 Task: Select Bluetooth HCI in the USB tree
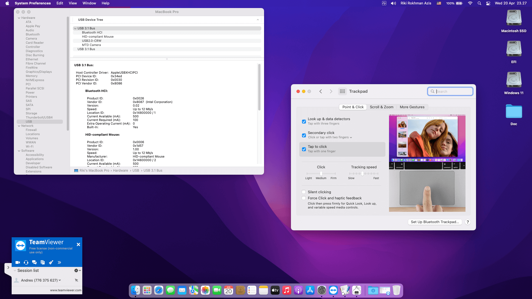coord(92,32)
